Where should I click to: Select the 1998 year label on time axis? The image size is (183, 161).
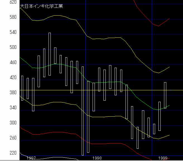(x=97, y=158)
